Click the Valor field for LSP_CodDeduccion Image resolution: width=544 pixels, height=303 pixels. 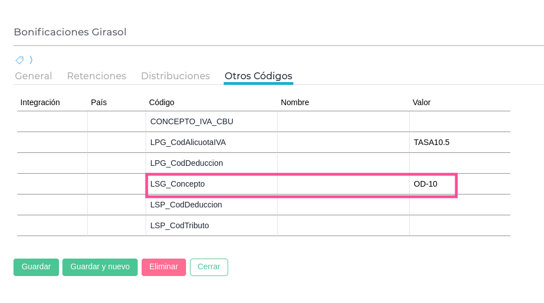[x=459, y=205]
